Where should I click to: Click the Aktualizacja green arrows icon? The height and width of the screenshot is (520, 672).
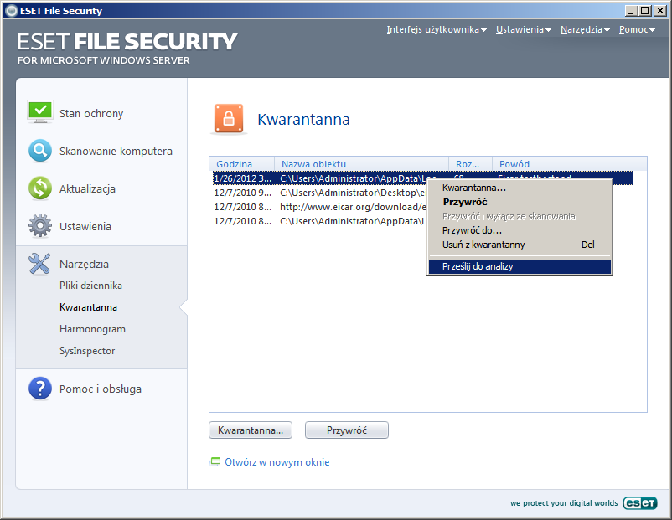[40, 188]
